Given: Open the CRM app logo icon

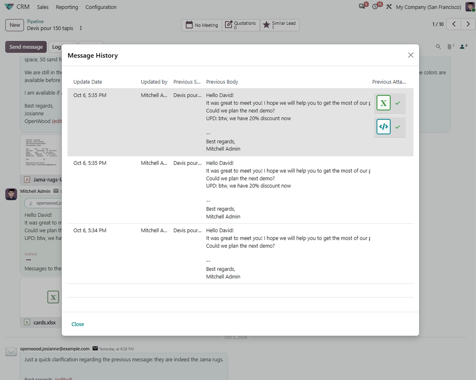Looking at the screenshot, I should [x=9, y=7].
